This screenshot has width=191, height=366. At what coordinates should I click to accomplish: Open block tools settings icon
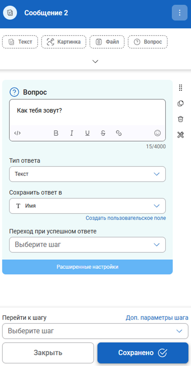coord(180,135)
